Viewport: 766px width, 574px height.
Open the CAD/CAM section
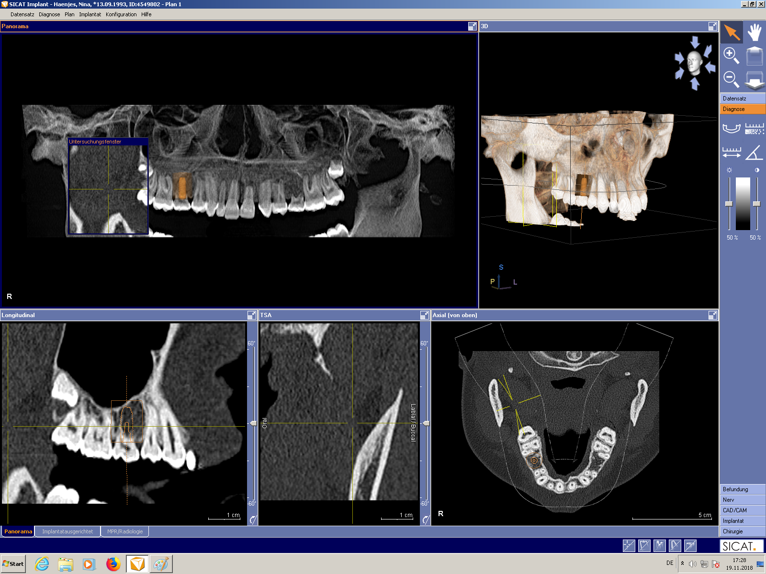tap(743, 510)
